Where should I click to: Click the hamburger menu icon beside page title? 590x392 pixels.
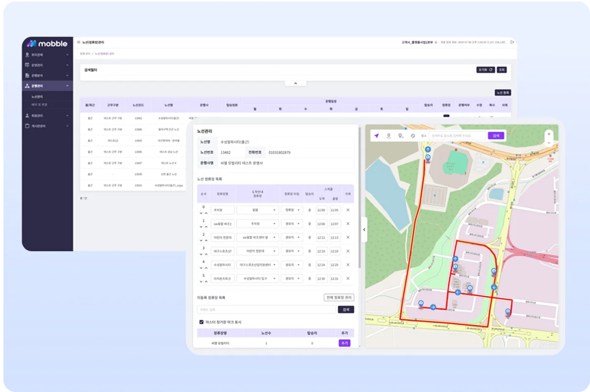click(x=78, y=42)
